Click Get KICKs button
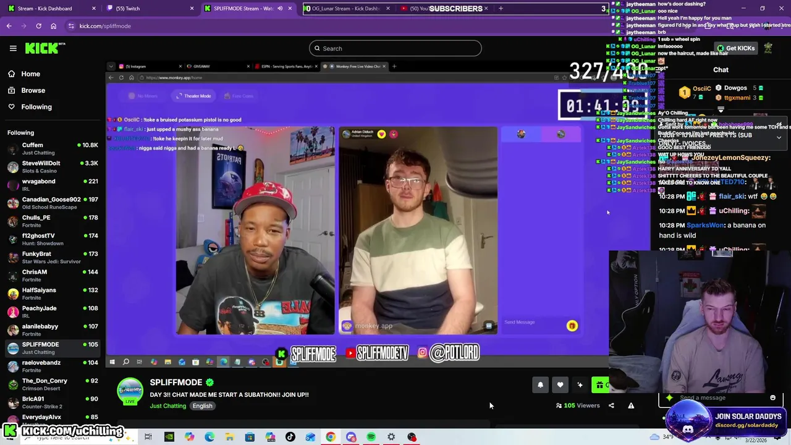Image resolution: width=791 pixels, height=445 pixels. [735, 48]
